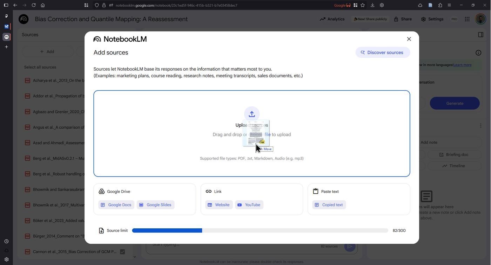Bookmark this page with the star
This screenshot has height=265, width=491.
(x=363, y=5)
